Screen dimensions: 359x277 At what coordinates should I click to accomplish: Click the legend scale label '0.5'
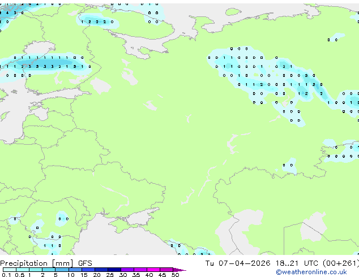pos(20,275)
